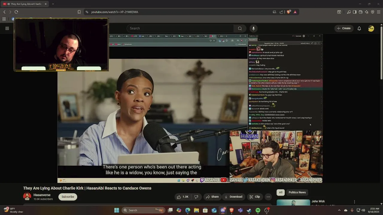Launch Copilot from the taskbar

click(179, 210)
